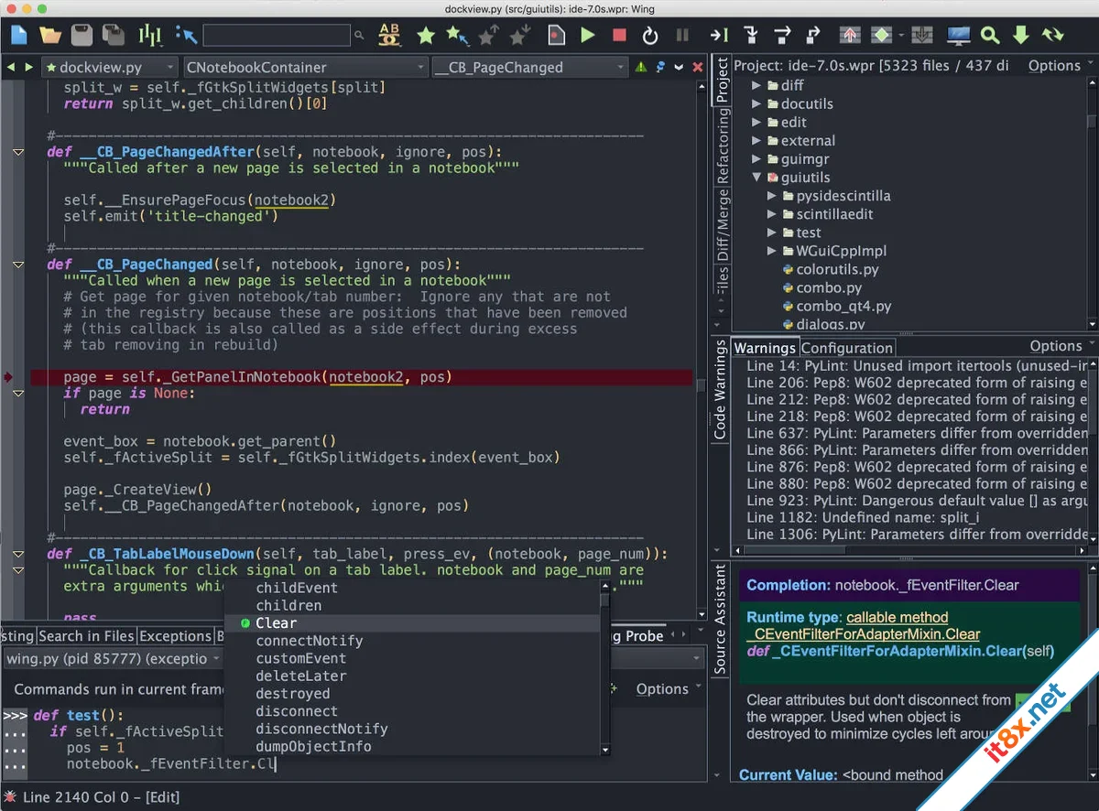Switch to the Diff/Merge vertical tab
Viewport: 1099px width, 811px height.
click(722, 224)
